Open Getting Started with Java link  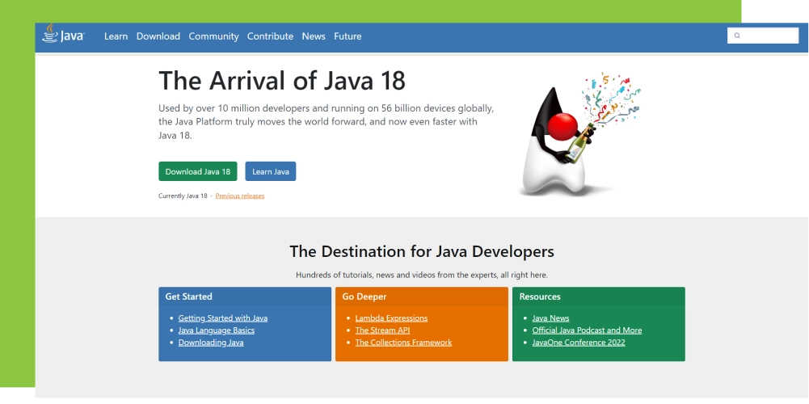pos(223,318)
